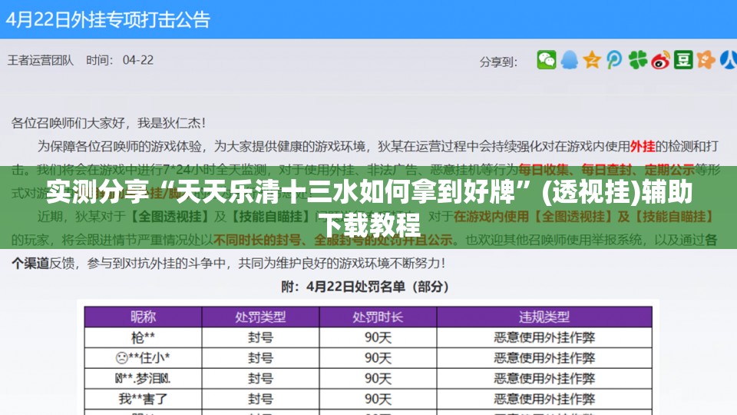The width and height of the screenshot is (737, 415).
Task: Share to Sina Weibo
Action: pyautogui.click(x=660, y=60)
